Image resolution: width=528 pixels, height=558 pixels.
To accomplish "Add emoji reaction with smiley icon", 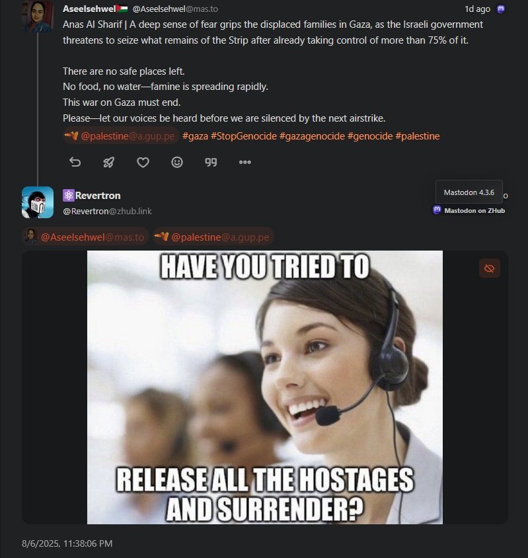I will [177, 162].
